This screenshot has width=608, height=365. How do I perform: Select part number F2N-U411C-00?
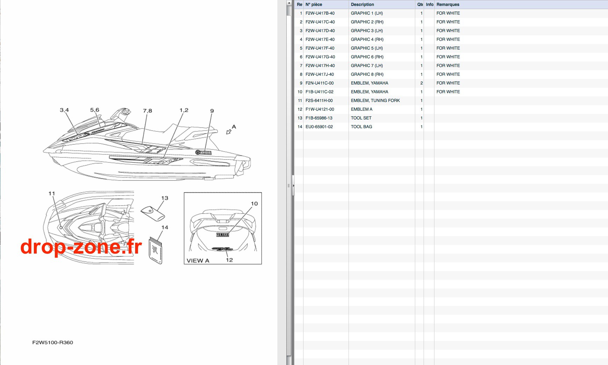tap(320, 83)
